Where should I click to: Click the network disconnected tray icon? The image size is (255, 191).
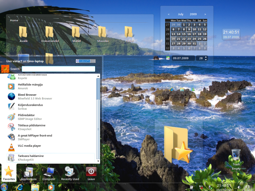tap(201, 187)
